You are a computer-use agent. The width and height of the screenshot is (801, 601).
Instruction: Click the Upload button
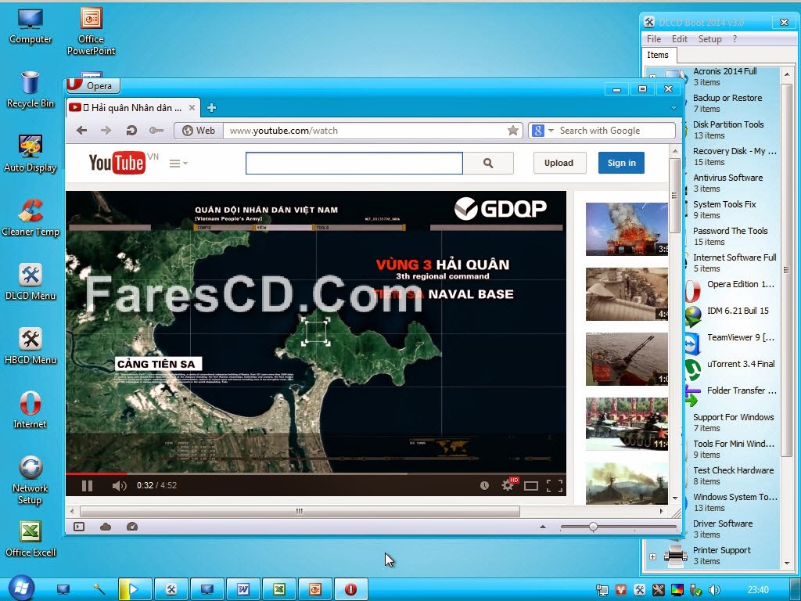[559, 163]
